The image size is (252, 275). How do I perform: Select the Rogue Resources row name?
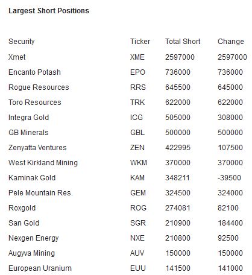tap(39, 87)
